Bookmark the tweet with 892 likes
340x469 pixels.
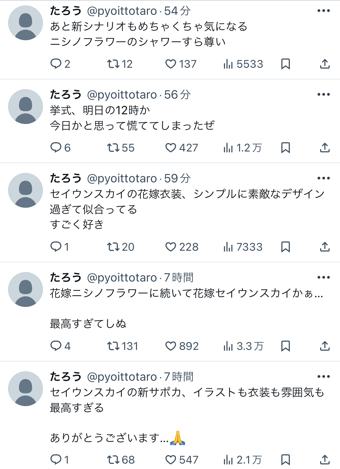click(x=286, y=346)
